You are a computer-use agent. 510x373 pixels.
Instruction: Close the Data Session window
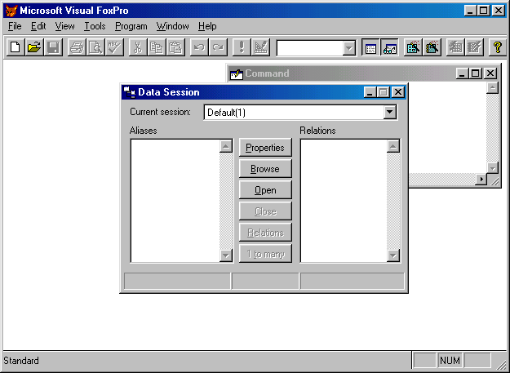click(x=398, y=92)
